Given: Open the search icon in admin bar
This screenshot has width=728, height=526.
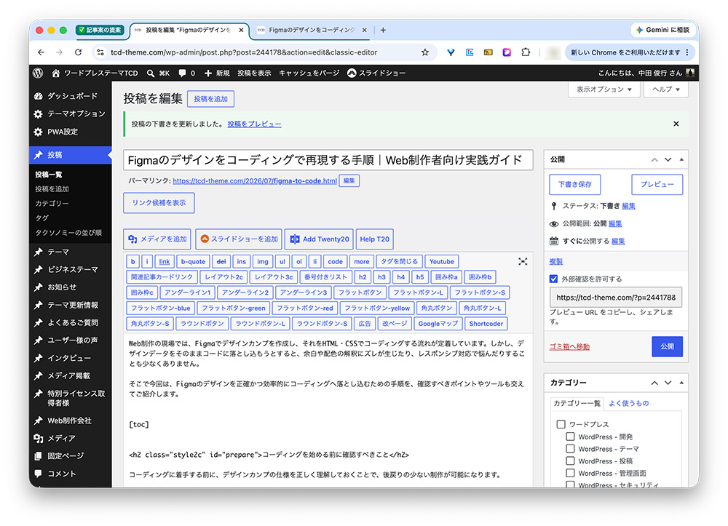Looking at the screenshot, I should pos(151,73).
